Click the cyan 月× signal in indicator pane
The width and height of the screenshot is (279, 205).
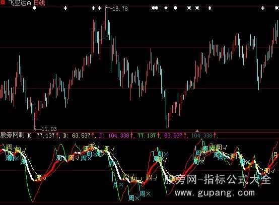pos(118,184)
